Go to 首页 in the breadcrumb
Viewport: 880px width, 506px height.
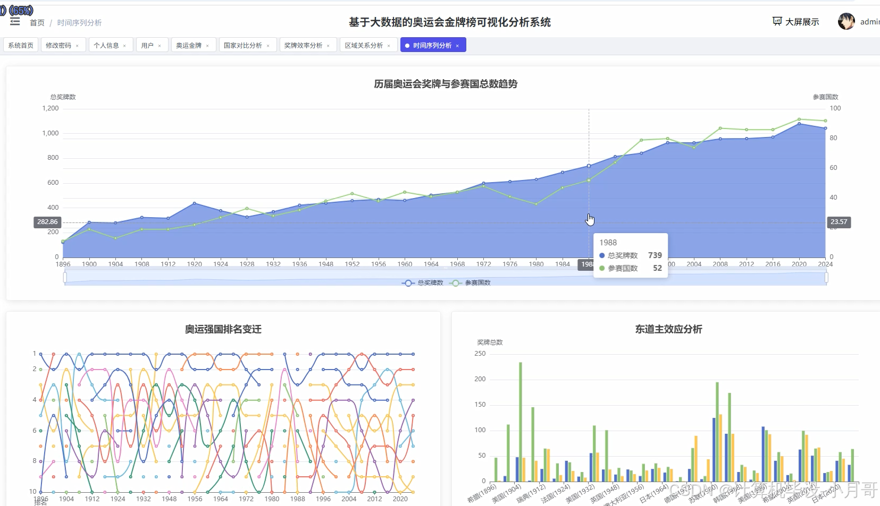point(37,23)
